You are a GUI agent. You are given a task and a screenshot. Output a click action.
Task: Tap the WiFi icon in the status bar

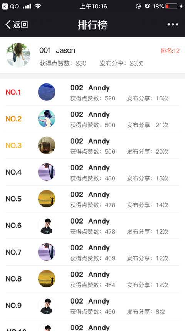(x=38, y=6)
